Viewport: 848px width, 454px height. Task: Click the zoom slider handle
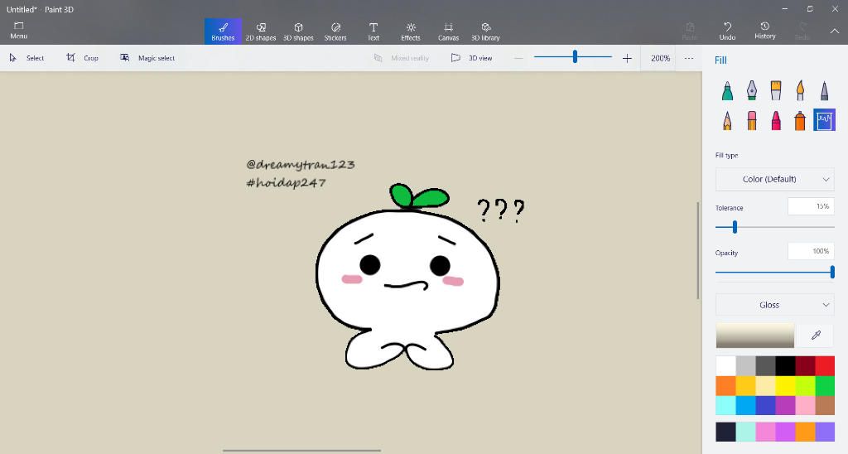575,56
